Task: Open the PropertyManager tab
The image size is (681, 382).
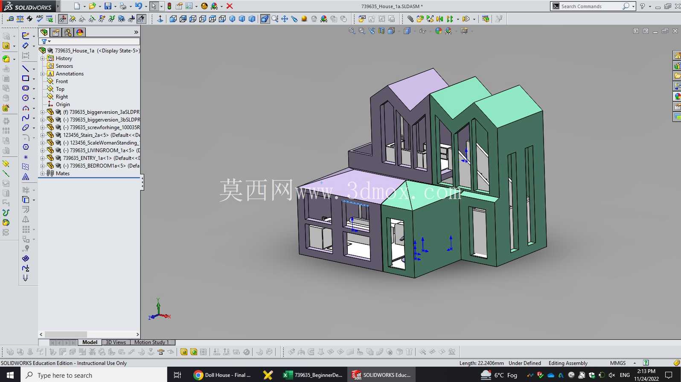Action: point(56,32)
